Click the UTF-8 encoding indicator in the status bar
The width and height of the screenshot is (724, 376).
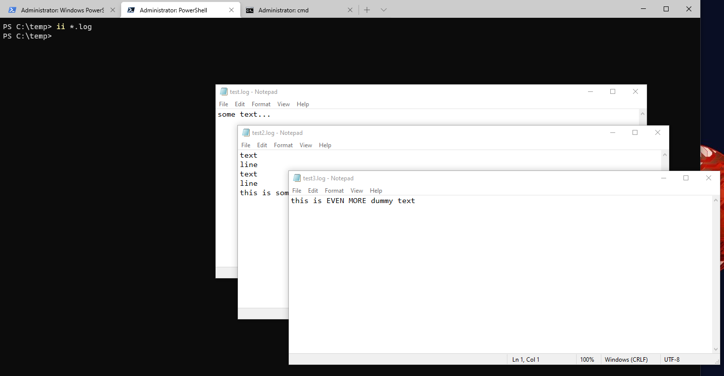[672, 359]
